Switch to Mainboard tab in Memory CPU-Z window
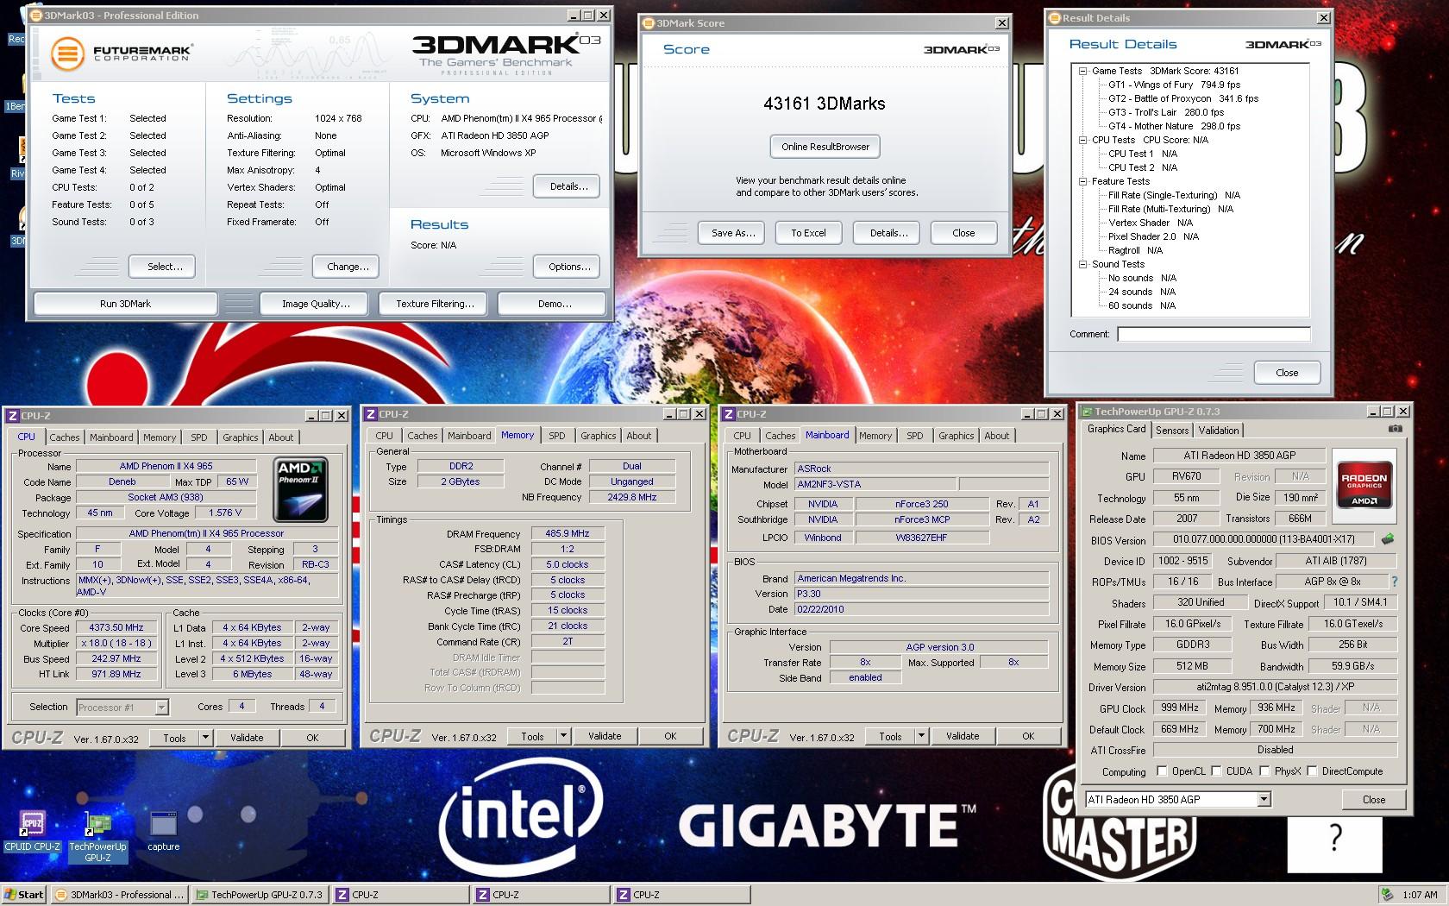1449x906 pixels. [469, 436]
